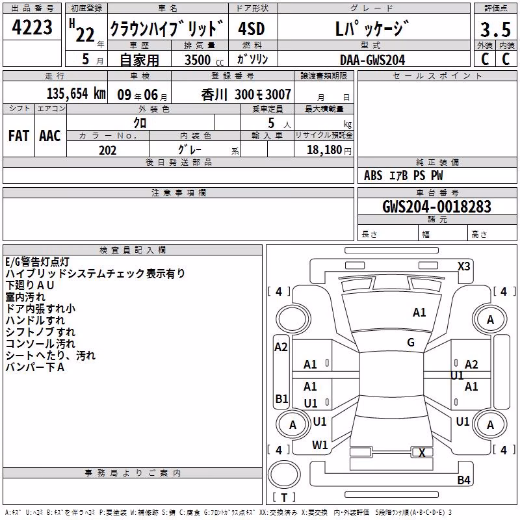Click the ABS equipment label

pyautogui.click(x=373, y=175)
